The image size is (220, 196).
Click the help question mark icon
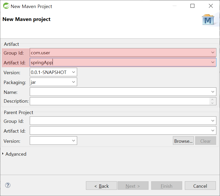coord(8,185)
